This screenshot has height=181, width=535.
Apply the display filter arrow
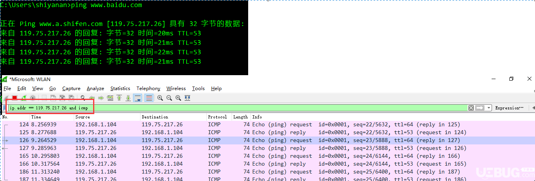(x=480, y=108)
